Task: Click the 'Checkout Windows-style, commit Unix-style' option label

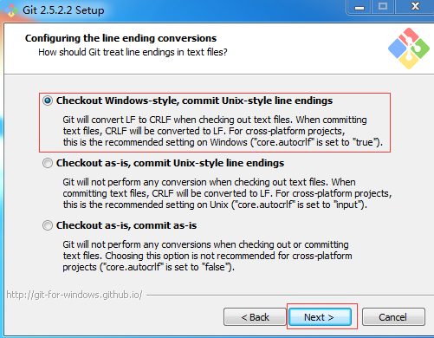Action: 194,101
